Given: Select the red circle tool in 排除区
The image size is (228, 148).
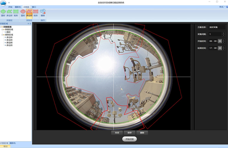Looking at the screenshot, I should (23, 12).
